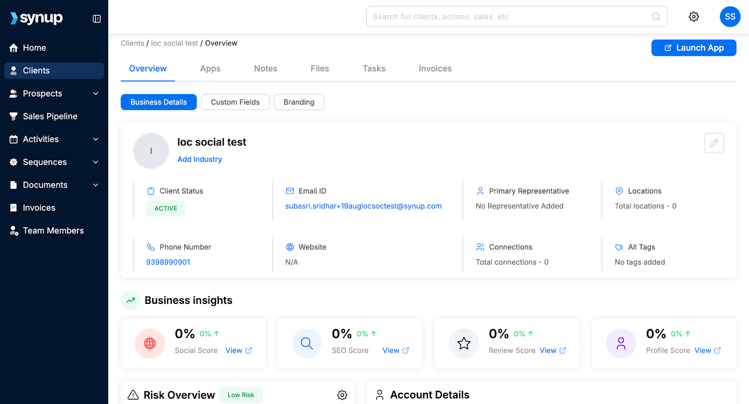Image resolution: width=749 pixels, height=404 pixels.
Task: Click the Launch App button
Action: click(x=694, y=48)
